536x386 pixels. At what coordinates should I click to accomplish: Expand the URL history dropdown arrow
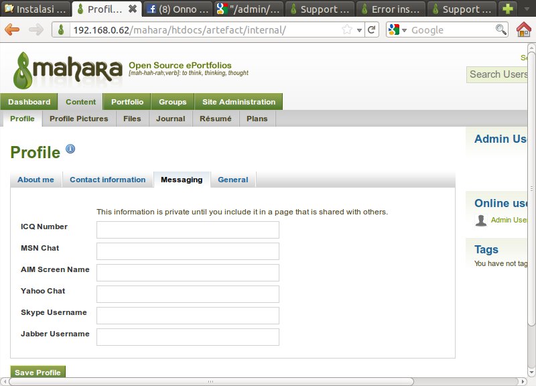(359, 29)
